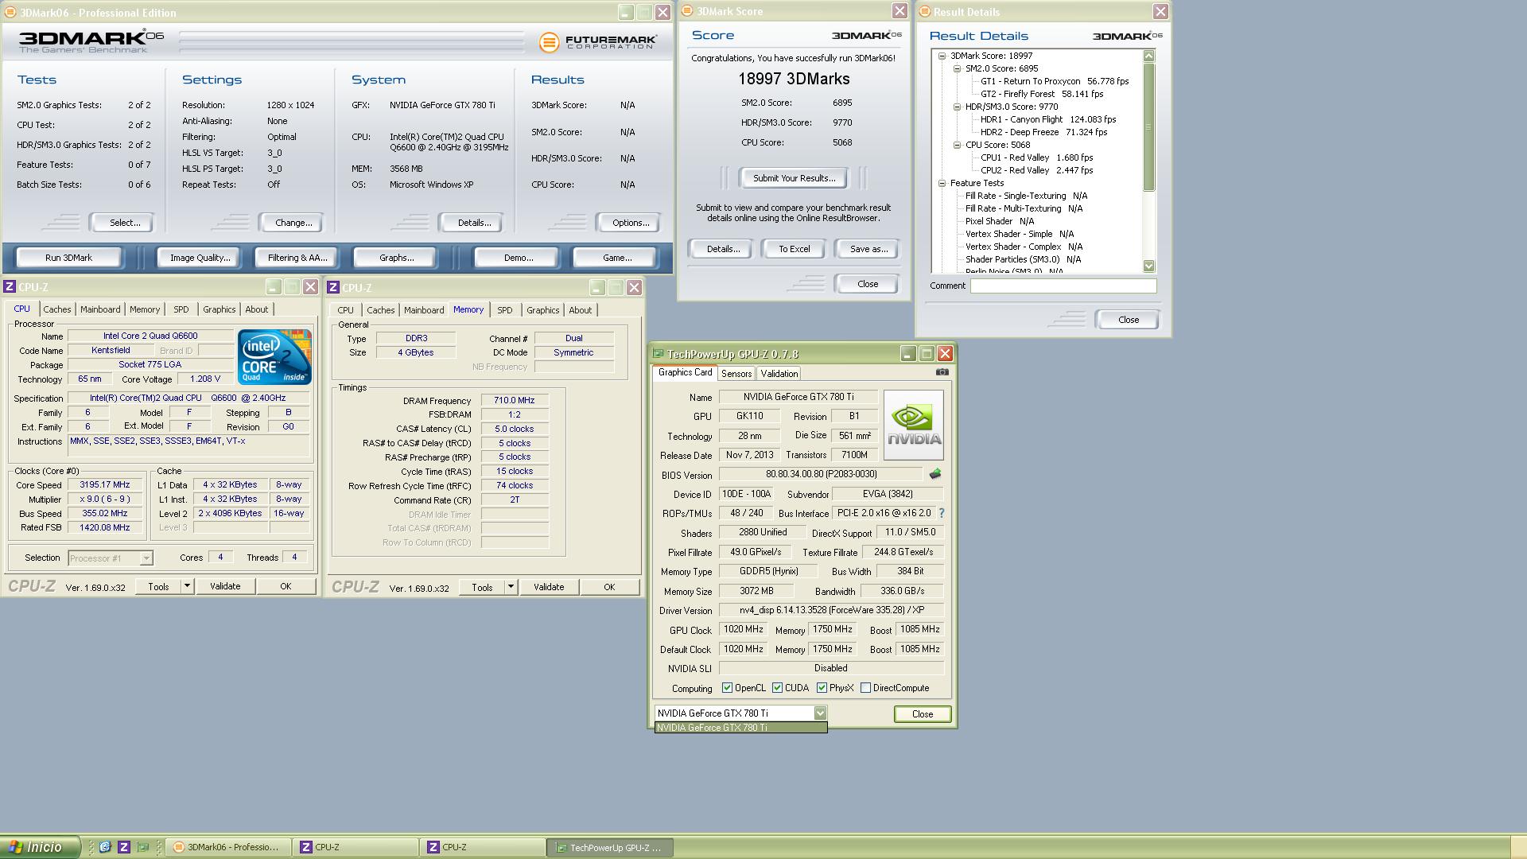This screenshot has height=859, width=1527.
Task: Click the Result Details scrollbar thumb
Action: pyautogui.click(x=1148, y=127)
